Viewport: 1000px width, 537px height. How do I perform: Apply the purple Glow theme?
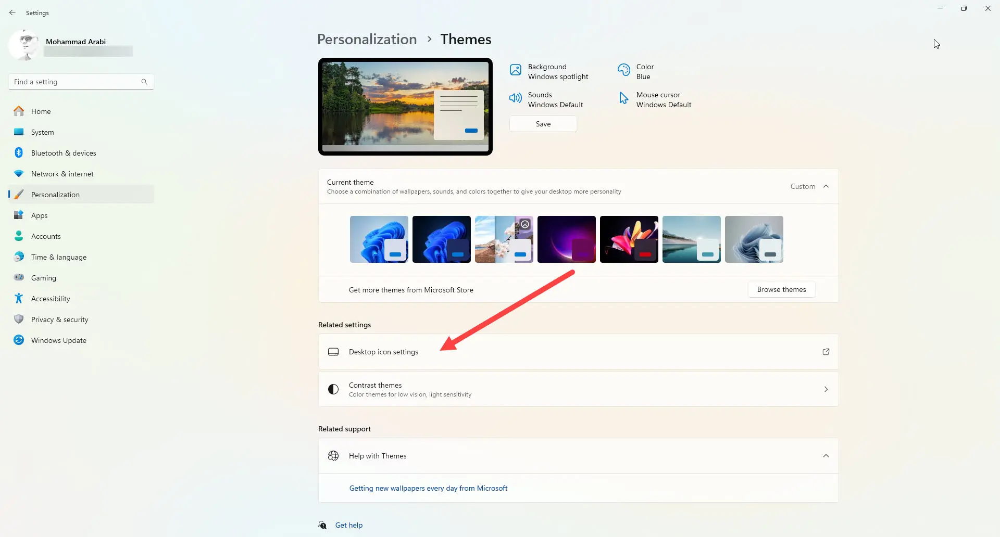[567, 239]
